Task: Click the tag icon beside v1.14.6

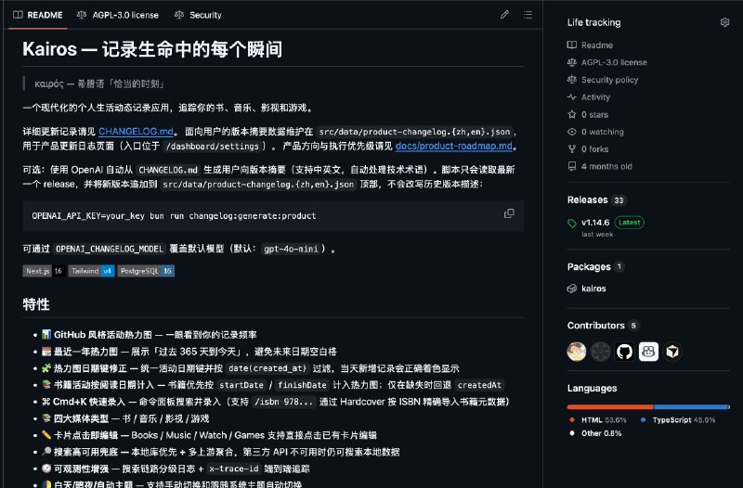Action: pyautogui.click(x=572, y=224)
